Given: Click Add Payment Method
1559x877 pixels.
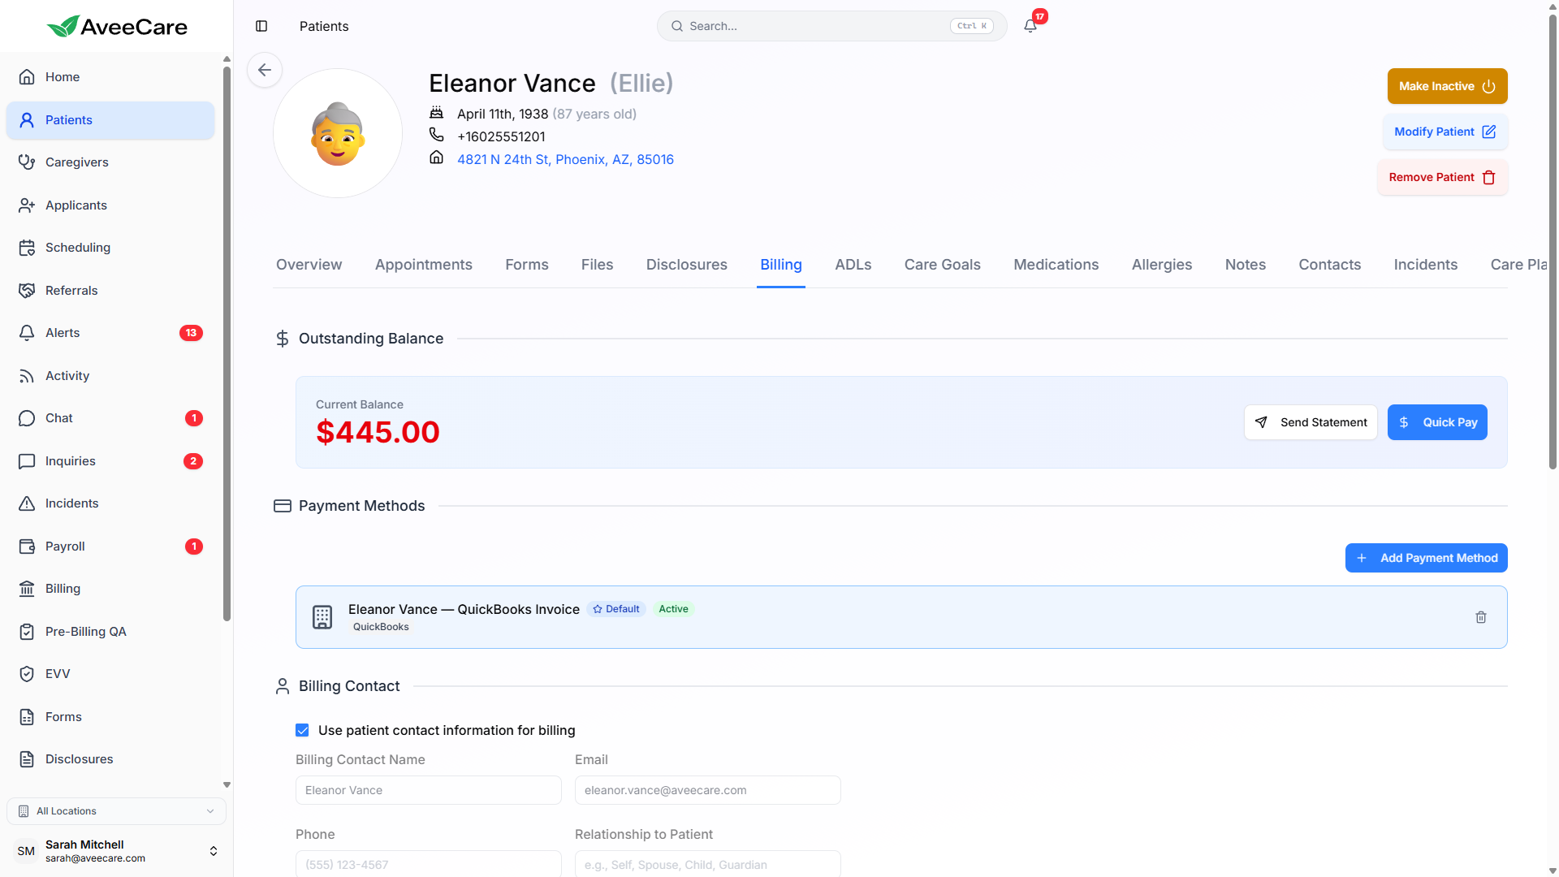Looking at the screenshot, I should (1426, 558).
